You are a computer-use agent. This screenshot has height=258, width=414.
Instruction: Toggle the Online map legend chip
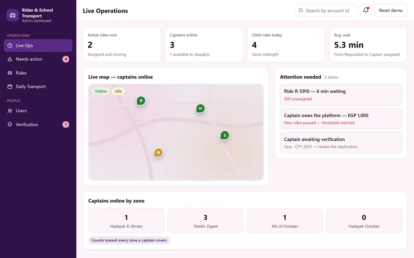[x=101, y=91]
